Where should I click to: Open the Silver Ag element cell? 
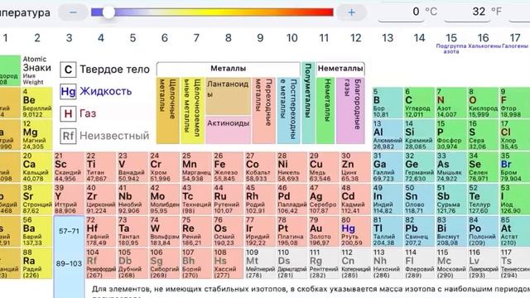pyautogui.click(x=324, y=199)
